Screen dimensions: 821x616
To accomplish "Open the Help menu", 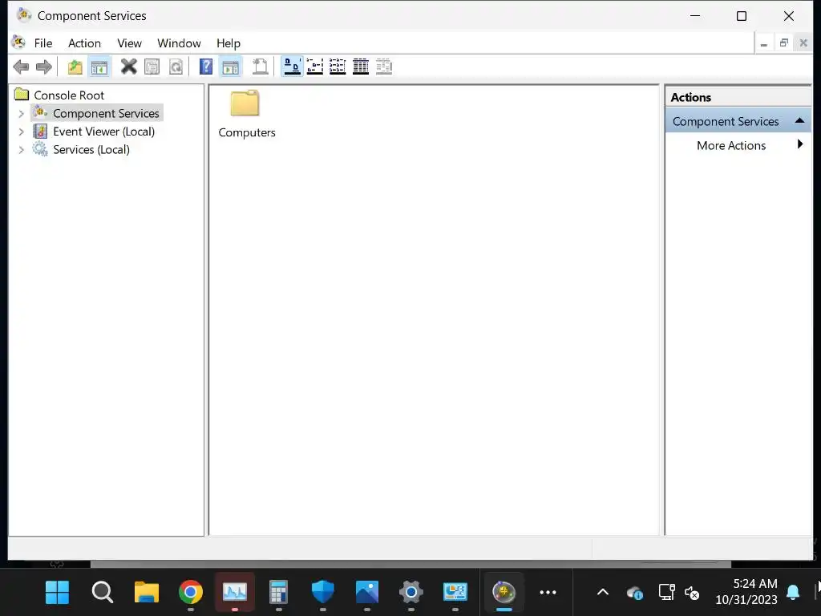I will [229, 43].
